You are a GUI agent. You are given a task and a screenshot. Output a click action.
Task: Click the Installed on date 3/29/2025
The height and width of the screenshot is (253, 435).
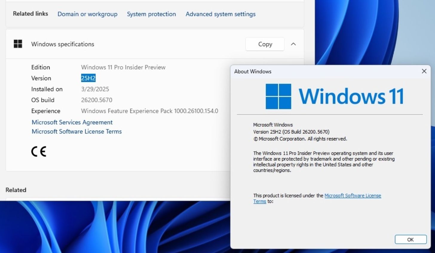click(95, 89)
